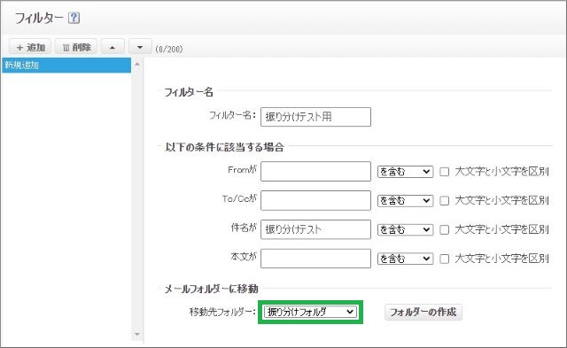Focus the To/Cc condition input field

[315, 200]
